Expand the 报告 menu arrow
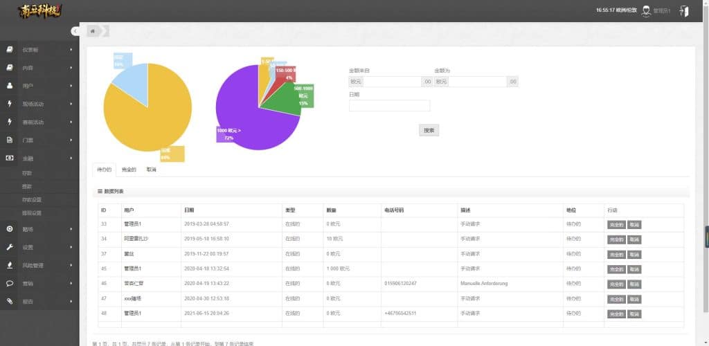 tap(71, 301)
